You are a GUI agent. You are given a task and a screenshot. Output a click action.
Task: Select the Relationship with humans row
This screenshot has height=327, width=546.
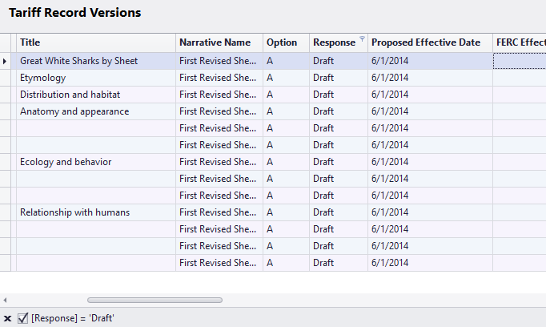point(273,212)
